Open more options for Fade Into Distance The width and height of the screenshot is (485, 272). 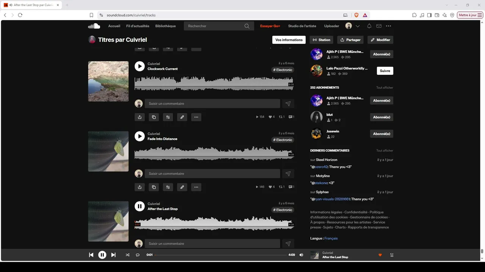(196, 187)
